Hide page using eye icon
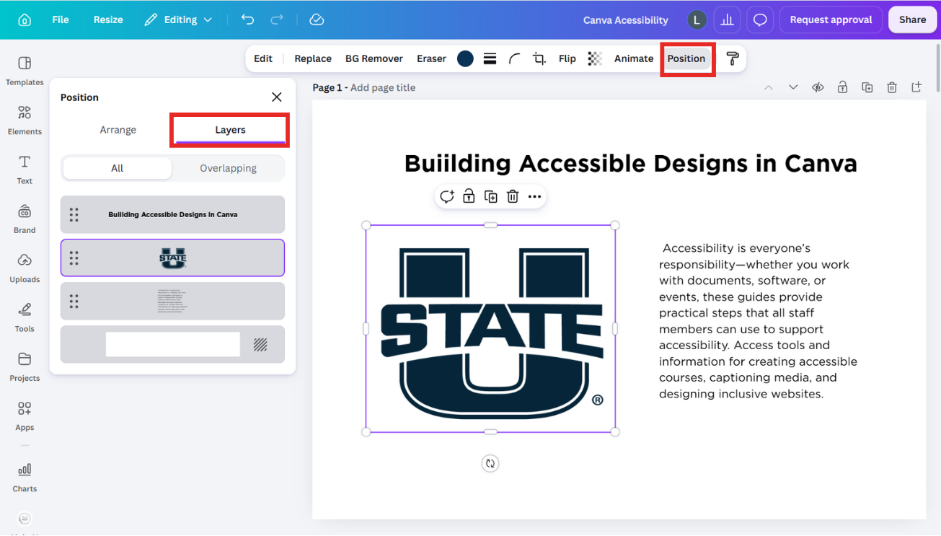 pyautogui.click(x=818, y=87)
